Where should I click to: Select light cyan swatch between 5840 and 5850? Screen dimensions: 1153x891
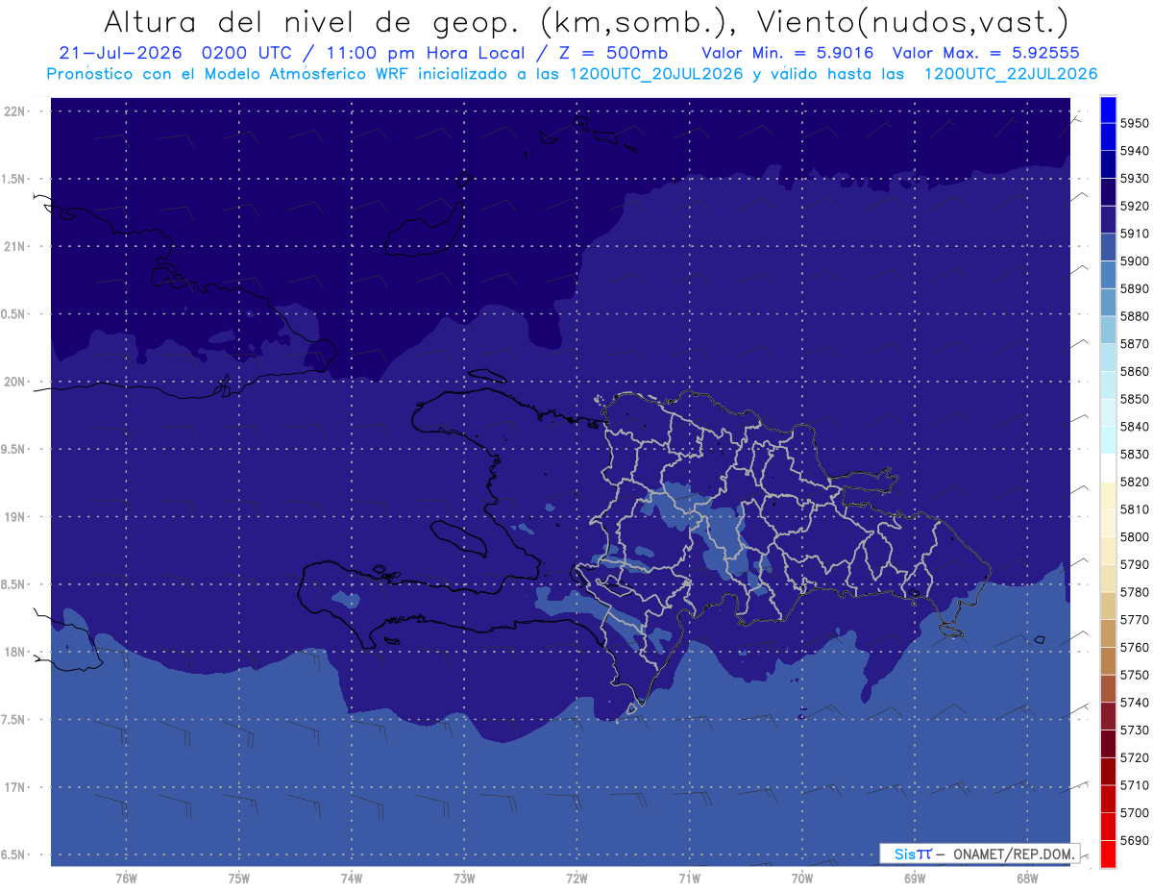1108,412
